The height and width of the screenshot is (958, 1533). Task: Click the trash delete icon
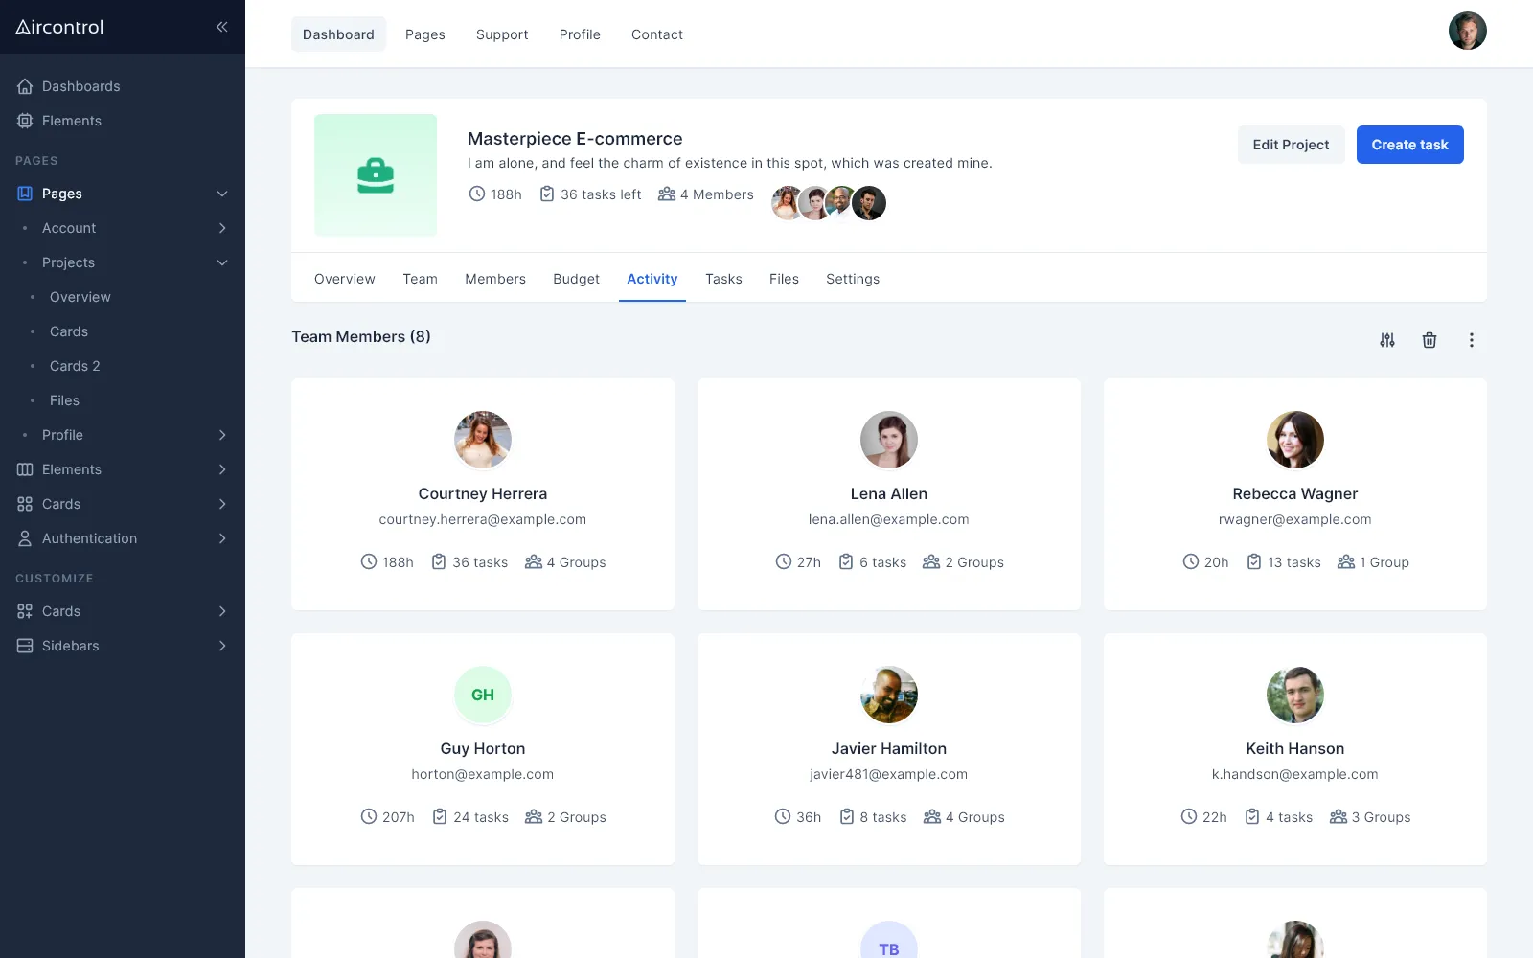point(1430,340)
